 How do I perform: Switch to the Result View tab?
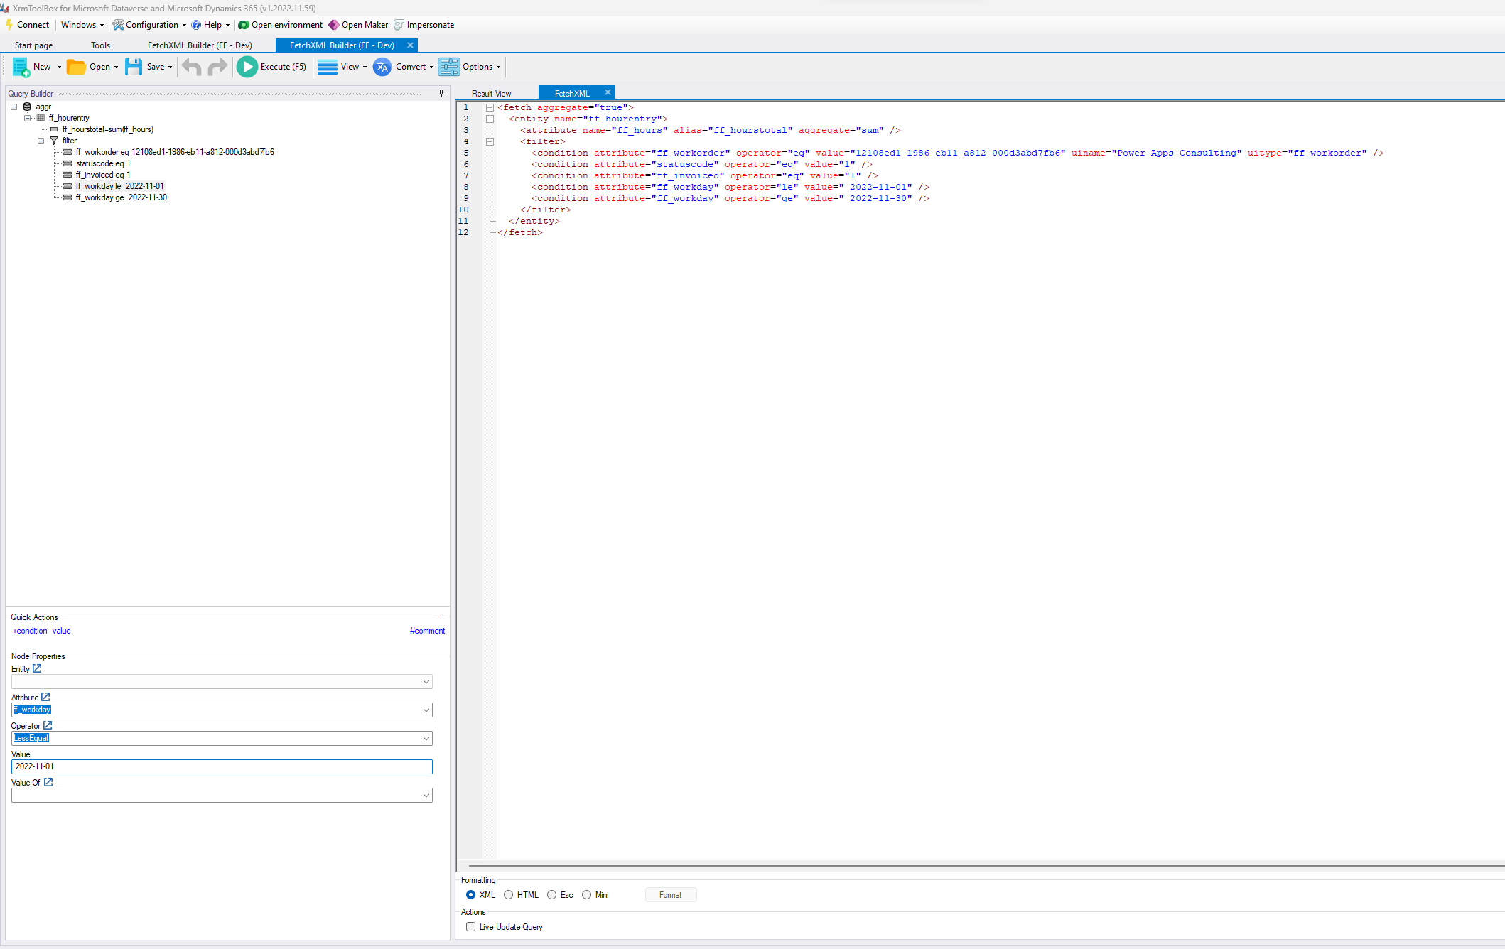491,94
